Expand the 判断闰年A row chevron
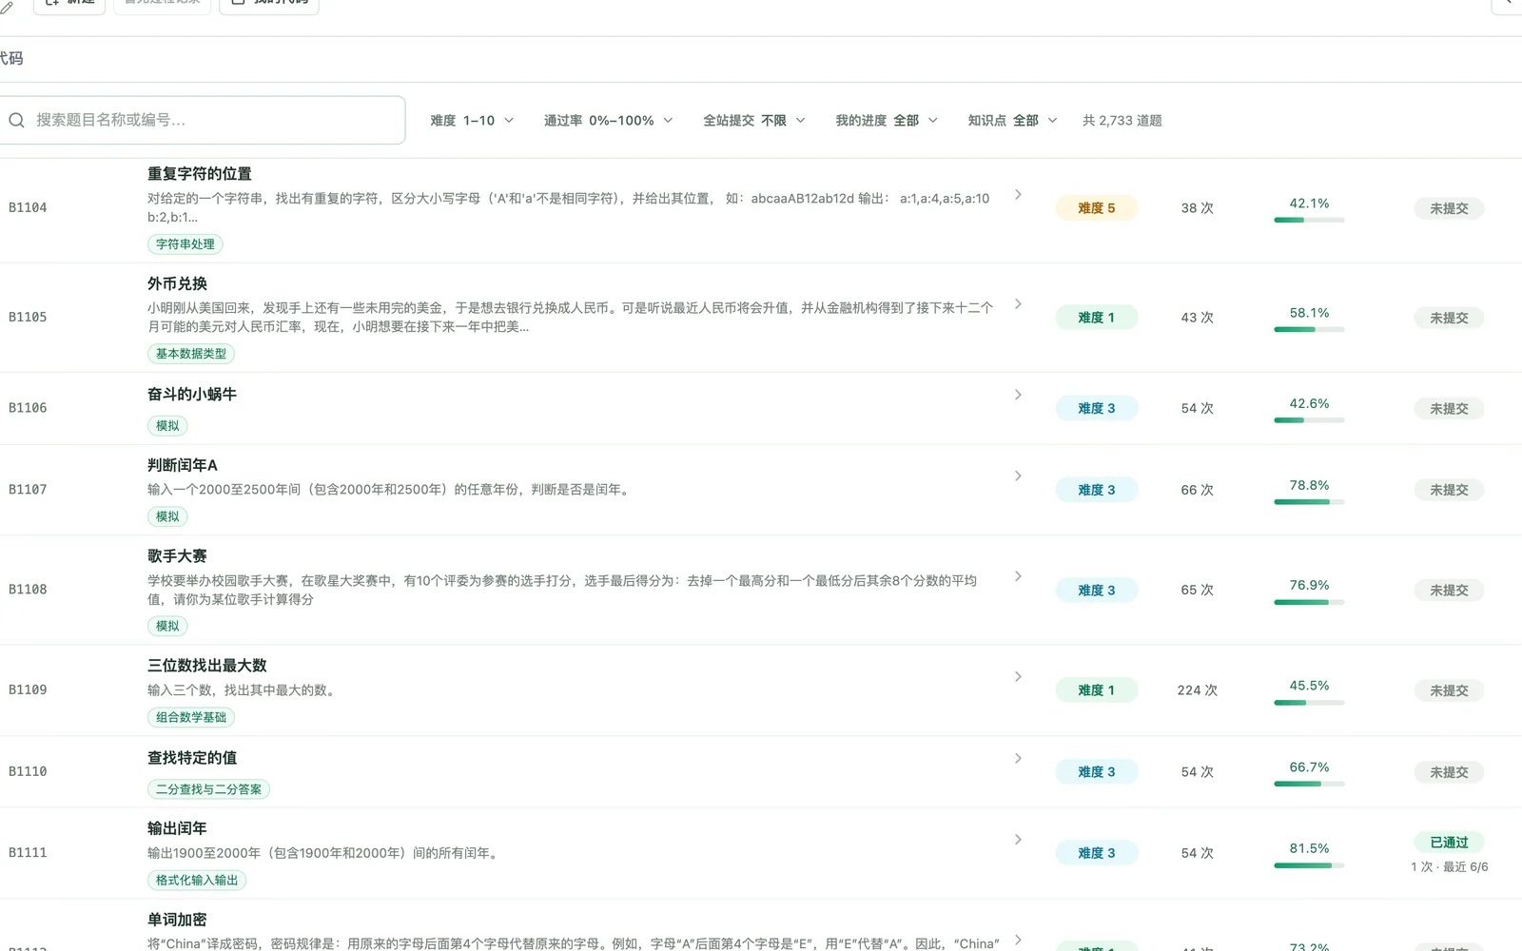1522x951 pixels. 1018,476
